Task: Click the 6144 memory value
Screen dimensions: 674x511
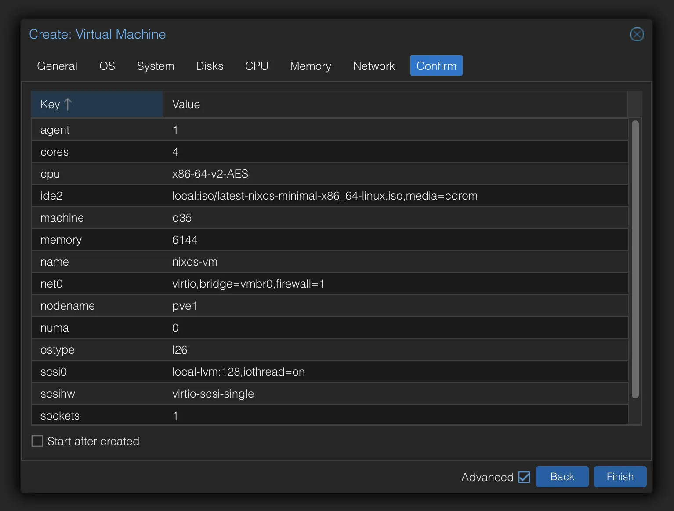Action: [185, 240]
